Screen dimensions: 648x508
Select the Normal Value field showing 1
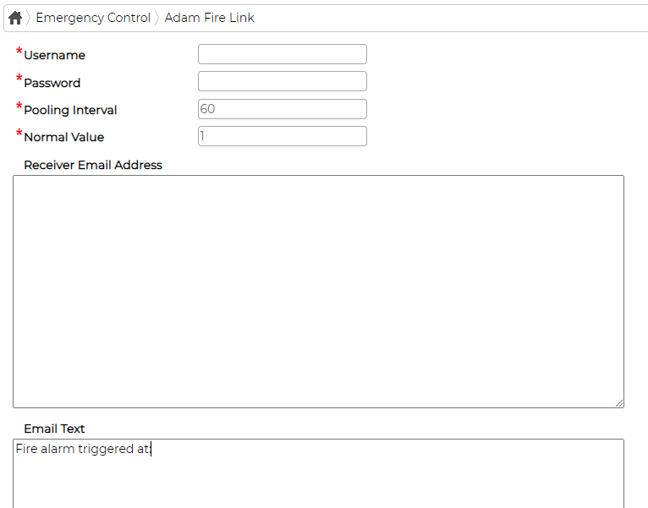(x=283, y=136)
